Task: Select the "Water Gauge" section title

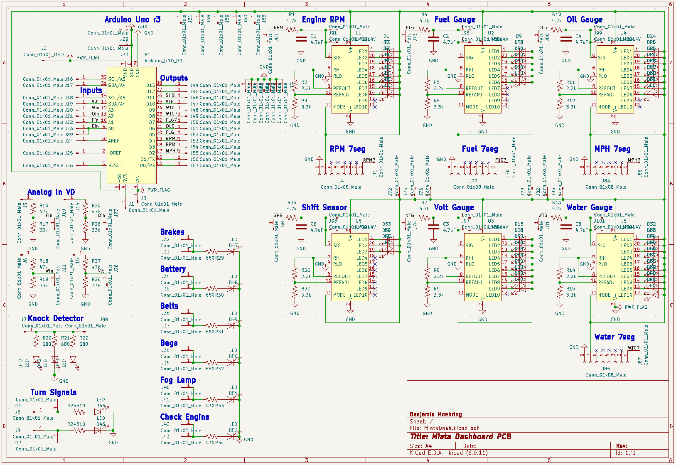Action: (590, 207)
